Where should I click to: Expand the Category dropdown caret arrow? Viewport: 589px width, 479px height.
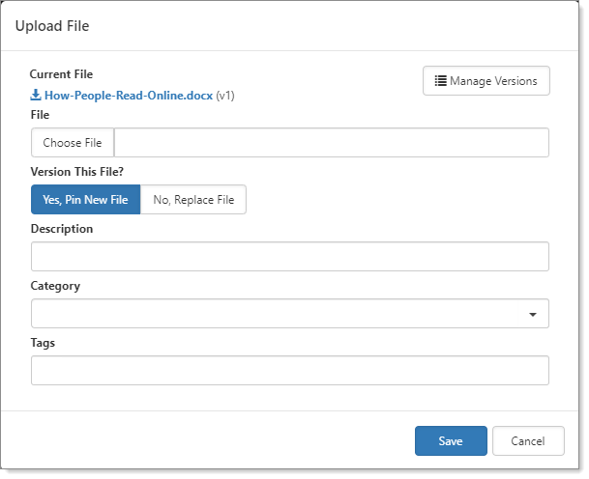click(533, 315)
